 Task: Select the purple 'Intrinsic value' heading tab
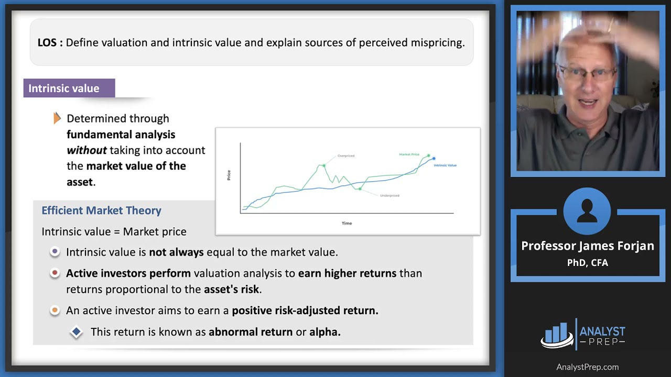tap(69, 88)
